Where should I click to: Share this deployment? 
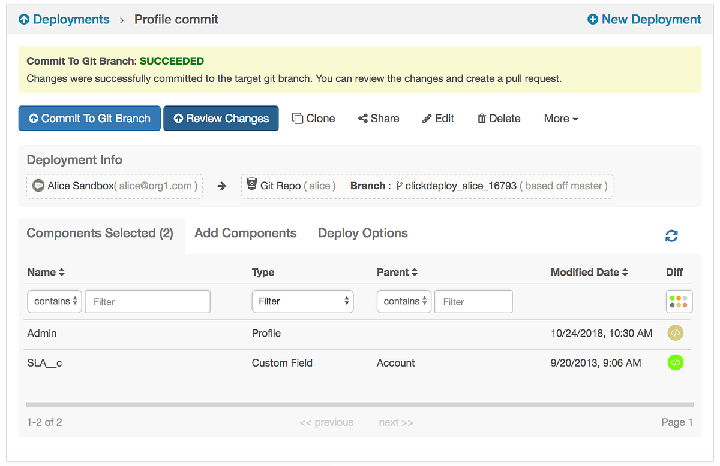pyautogui.click(x=378, y=118)
